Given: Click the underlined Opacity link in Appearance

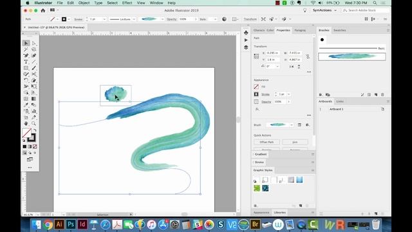Looking at the screenshot, I should tap(266, 102).
